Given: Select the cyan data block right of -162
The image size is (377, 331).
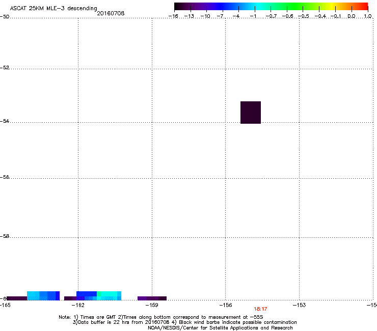Looking at the screenshot, I should 109,296.
